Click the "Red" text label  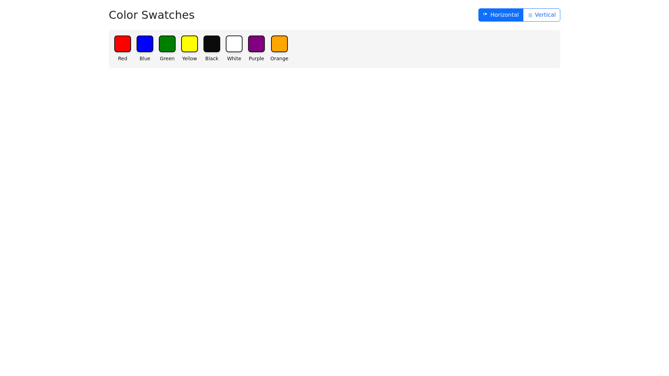point(123,58)
